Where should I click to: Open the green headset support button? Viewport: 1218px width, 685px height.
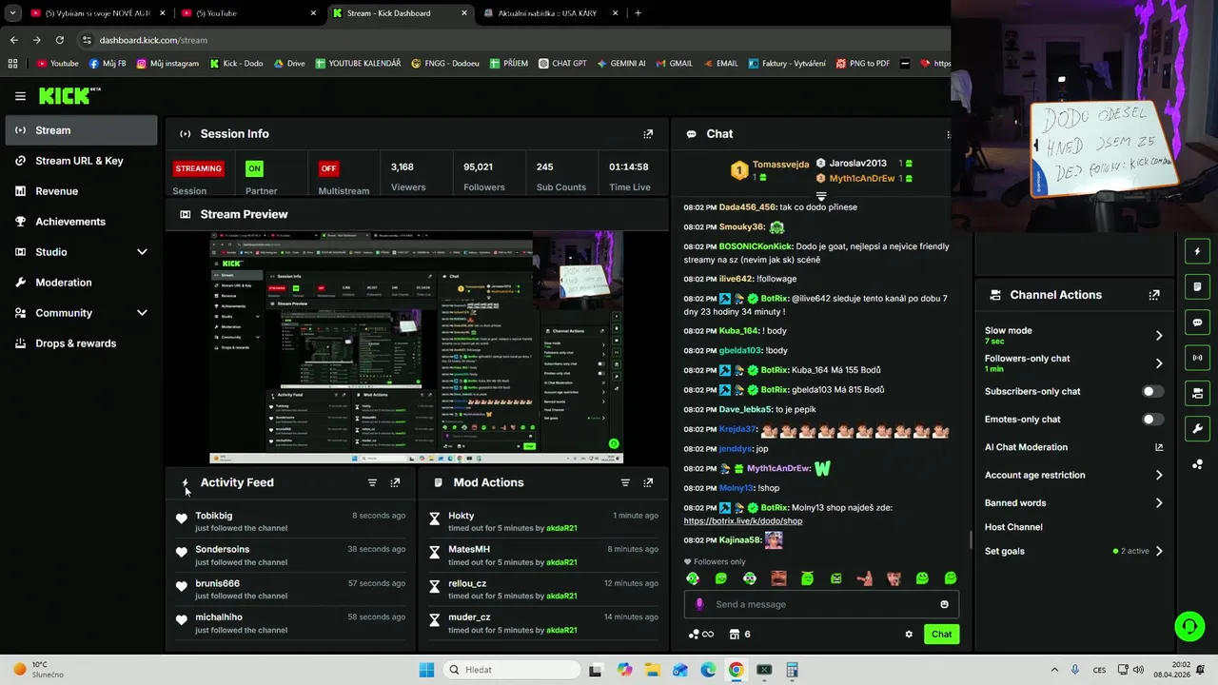[x=1189, y=626]
